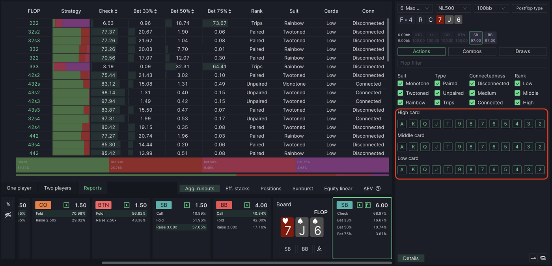
Task: Click the Details button
Action: 411,258
